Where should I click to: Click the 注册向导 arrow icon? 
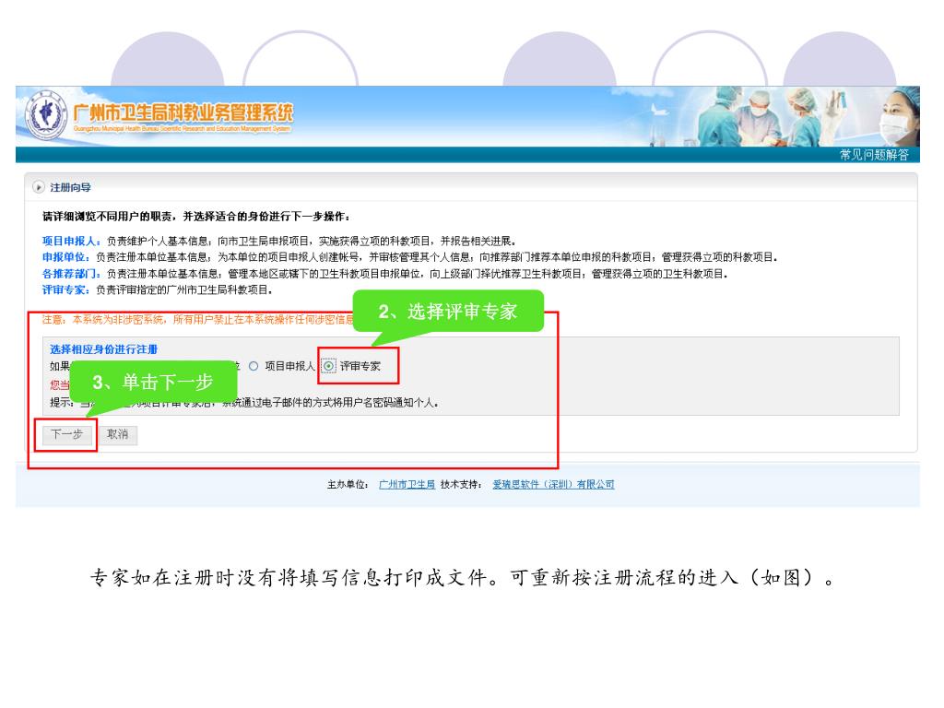tap(39, 187)
